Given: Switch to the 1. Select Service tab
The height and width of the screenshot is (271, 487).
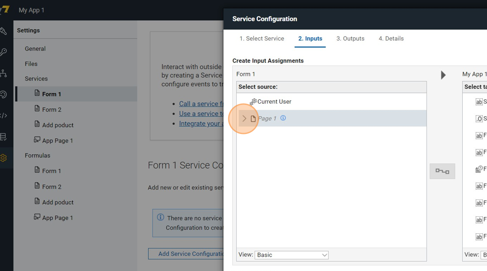Looking at the screenshot, I should point(262,39).
